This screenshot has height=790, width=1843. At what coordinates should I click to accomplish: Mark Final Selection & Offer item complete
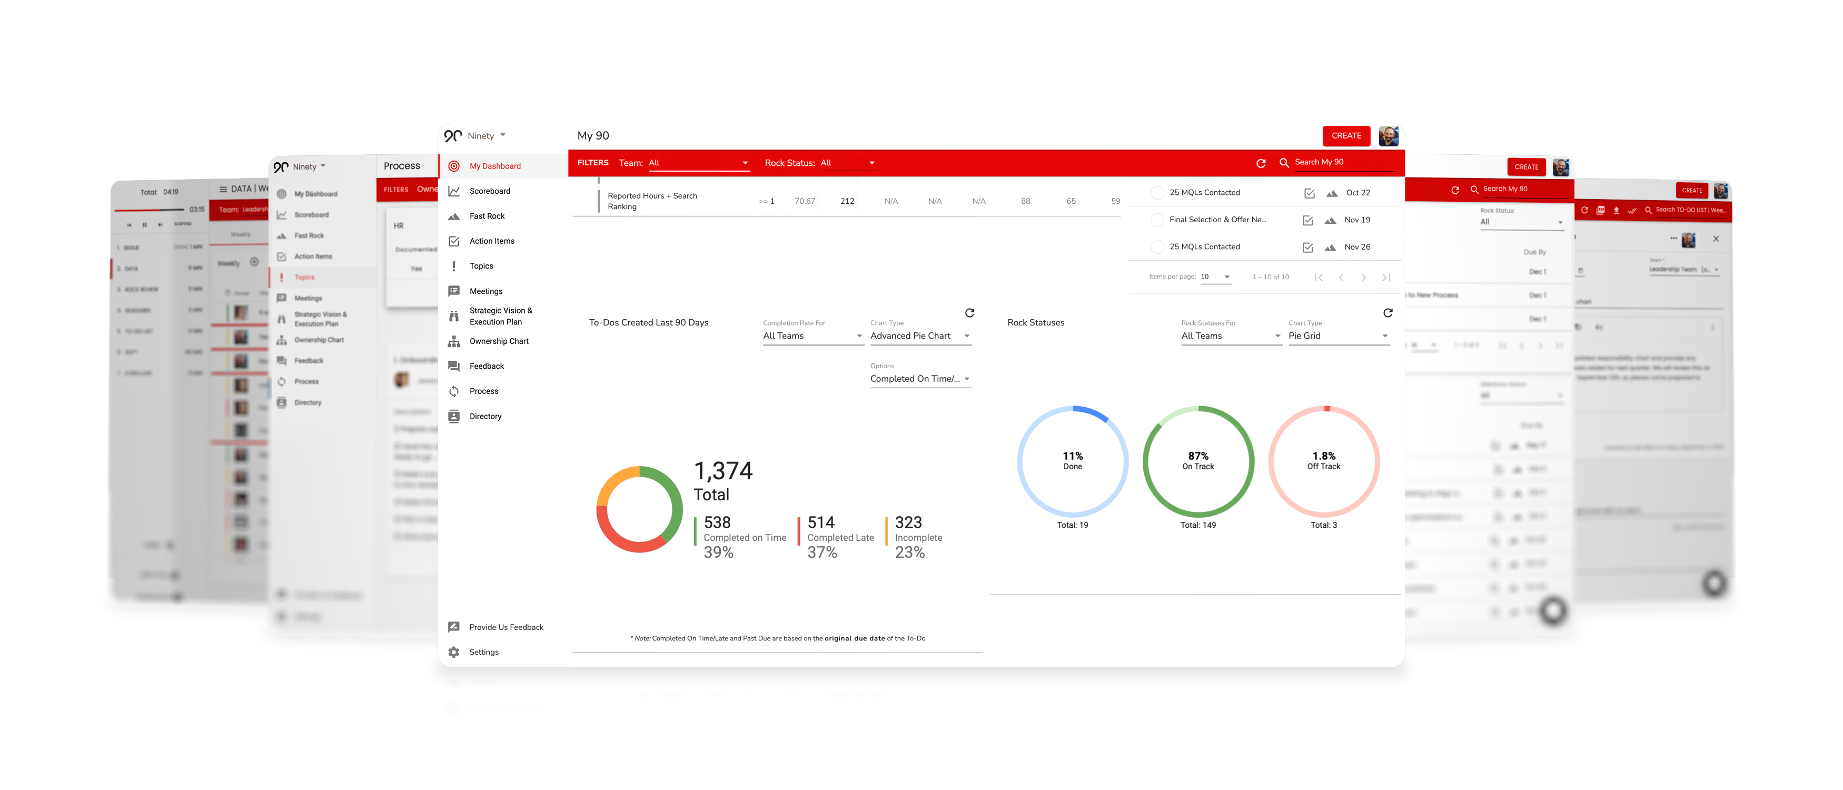(x=1157, y=220)
